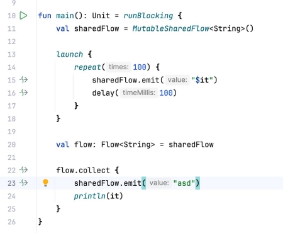The image size is (283, 233).
Task: Click the 'value:' hint before "$it"
Action: pyautogui.click(x=177, y=80)
